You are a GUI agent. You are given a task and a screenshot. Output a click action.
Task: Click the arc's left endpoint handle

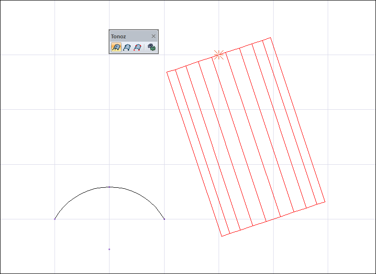tap(55, 219)
